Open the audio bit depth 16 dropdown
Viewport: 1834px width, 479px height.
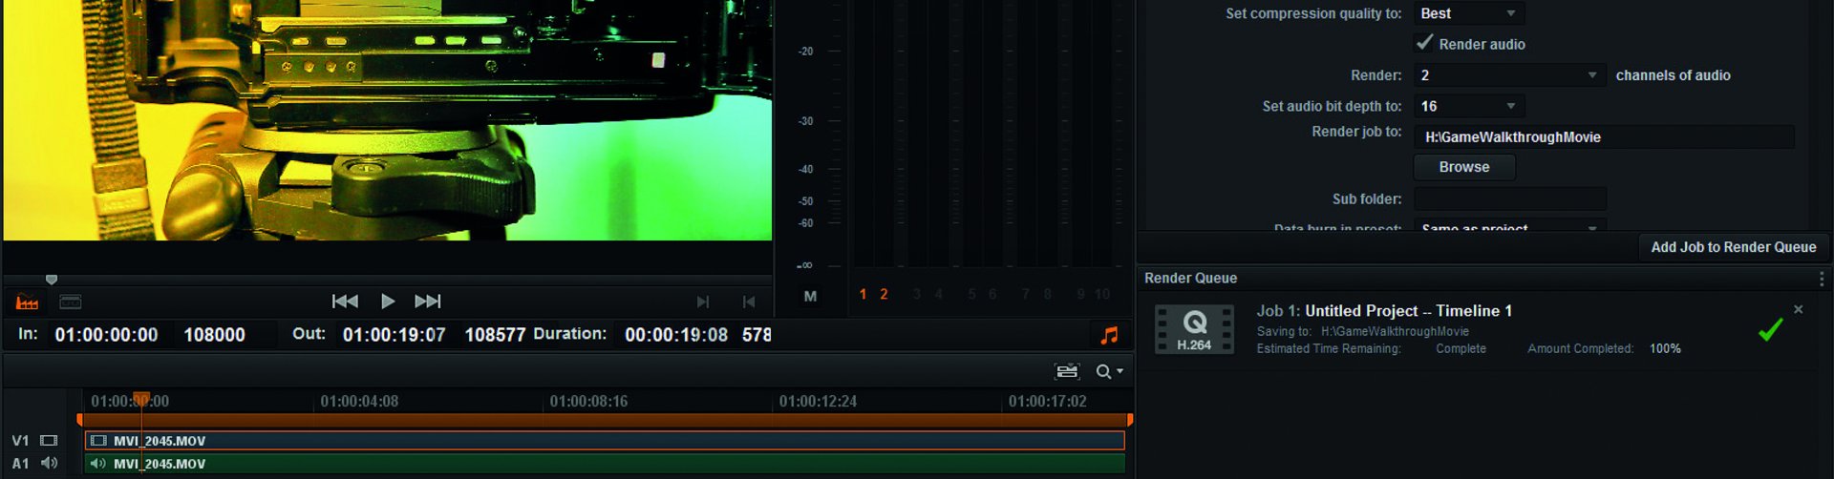click(x=1469, y=106)
